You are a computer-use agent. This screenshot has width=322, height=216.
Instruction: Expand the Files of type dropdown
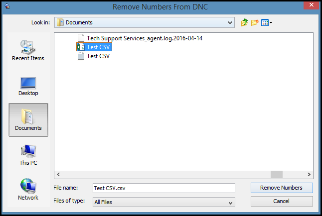(230, 202)
